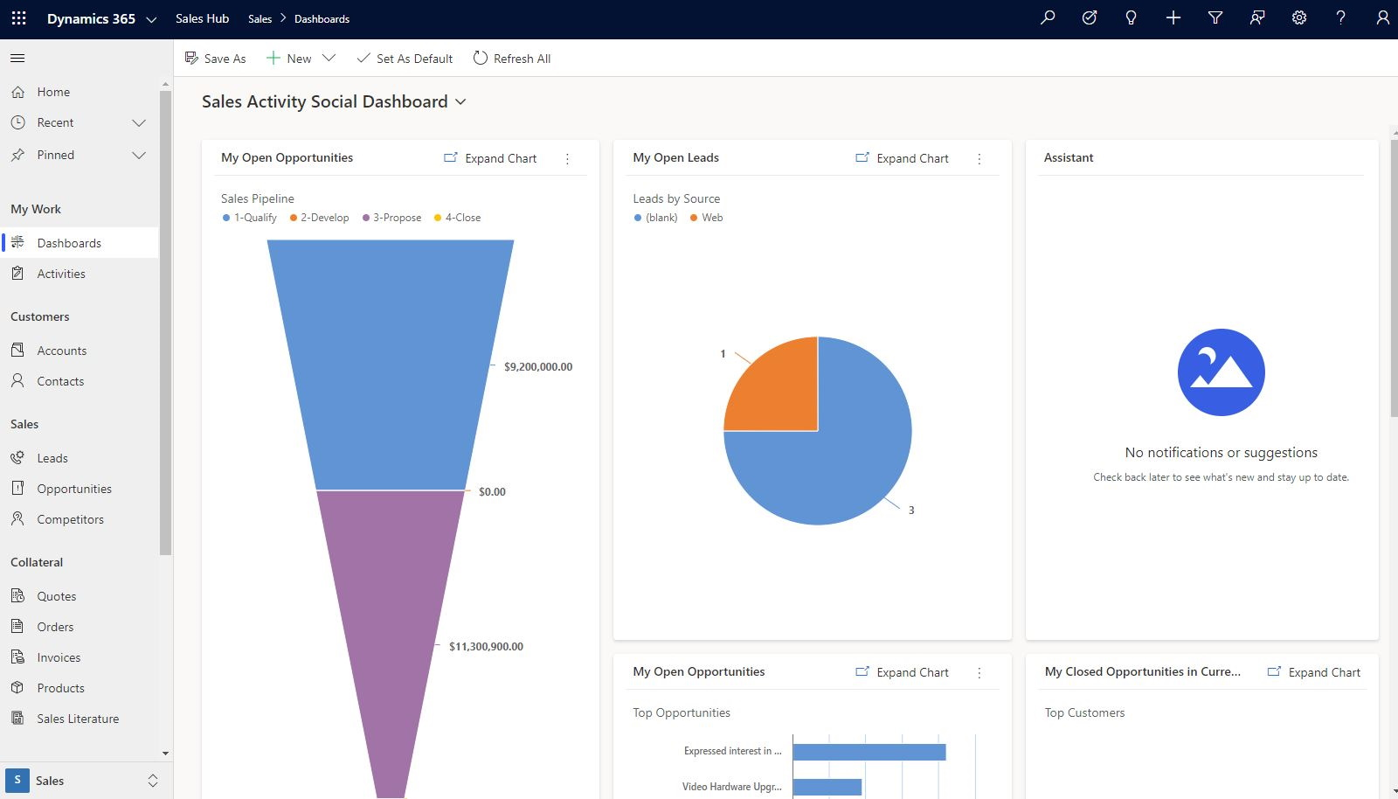Open more options for Sales Pipeline chart
The width and height of the screenshot is (1398, 799).
point(567,158)
